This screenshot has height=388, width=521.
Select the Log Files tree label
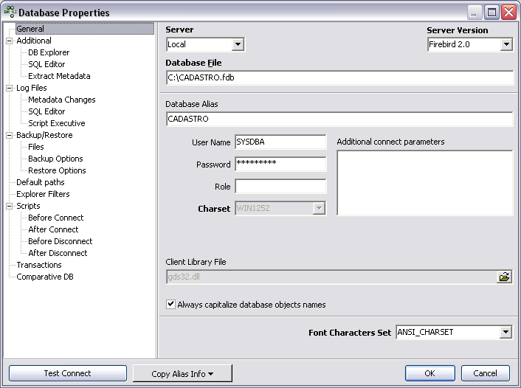point(32,88)
